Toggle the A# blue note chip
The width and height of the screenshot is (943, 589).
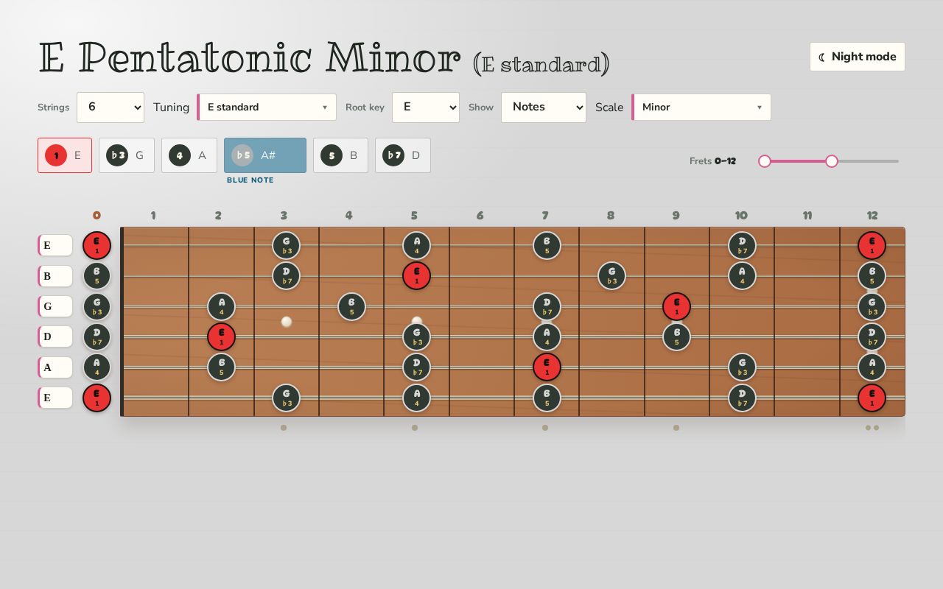265,155
